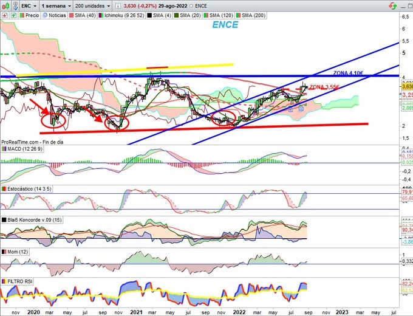Open the Noticias legend item
Screen dimensions: 413x316
(x=54, y=15)
